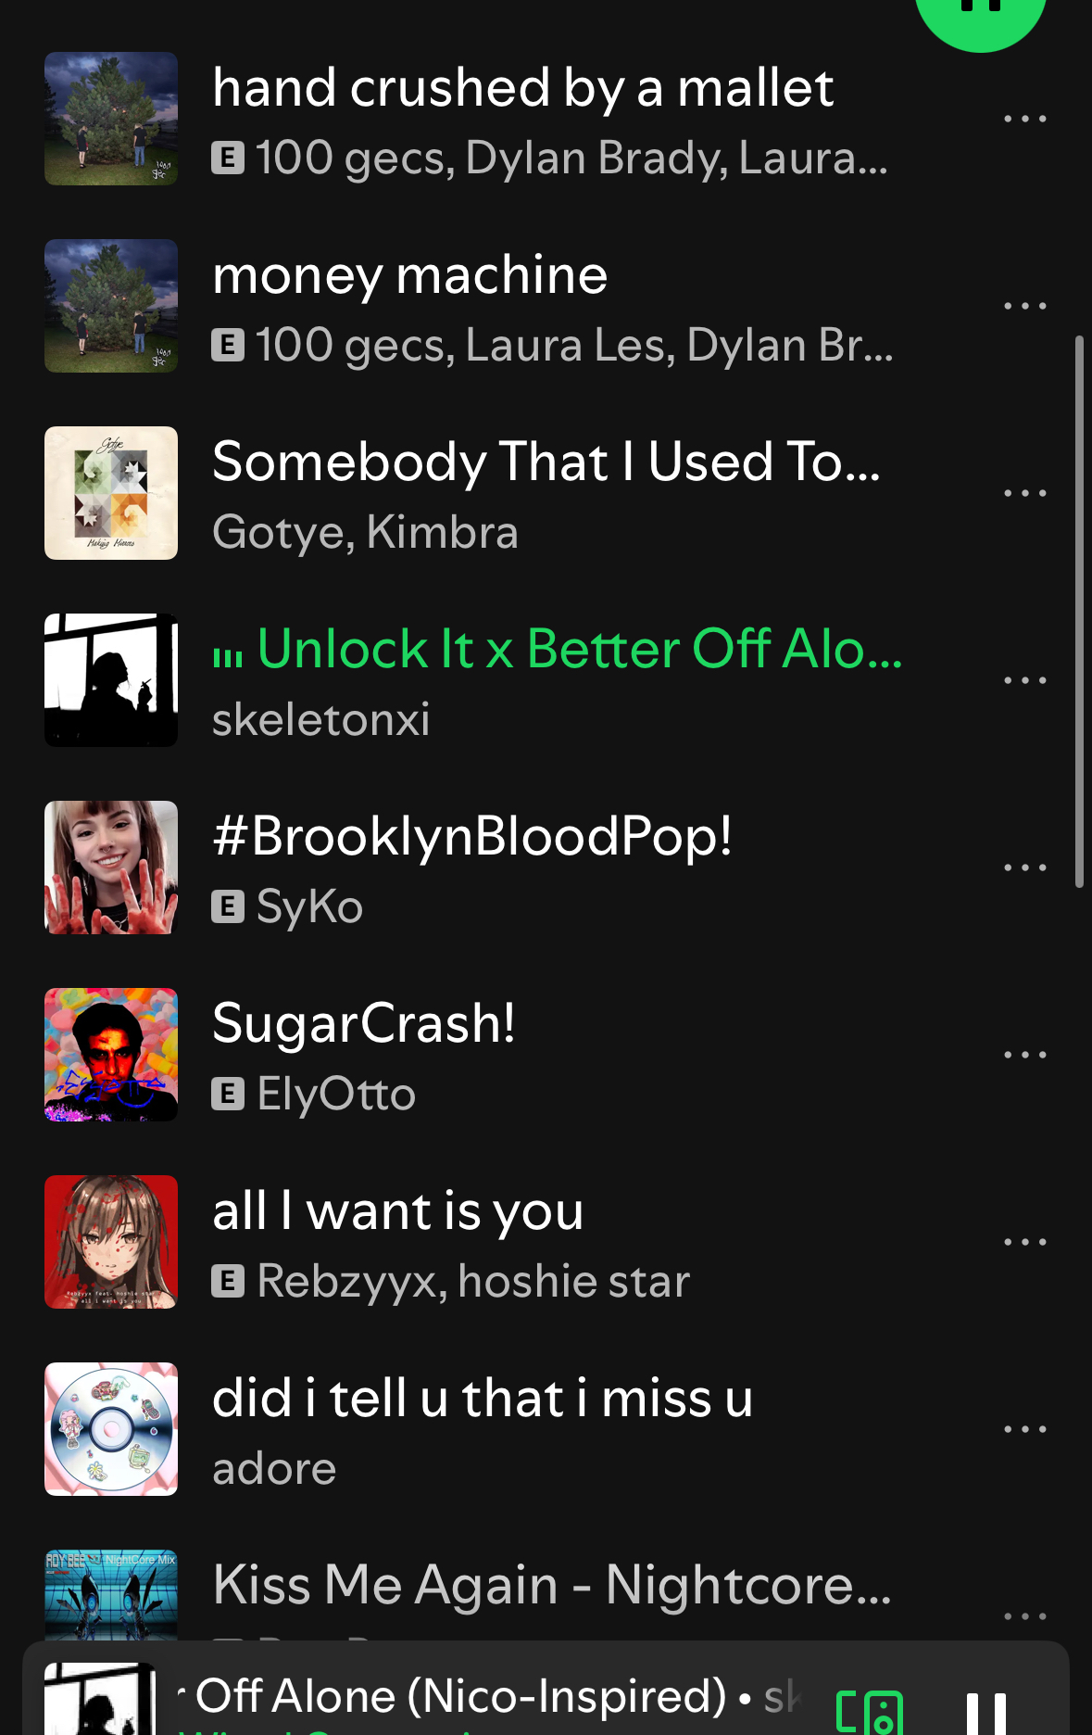
Task: Tap the did i tell u that i miss u CD artwork
Action: point(111,1429)
